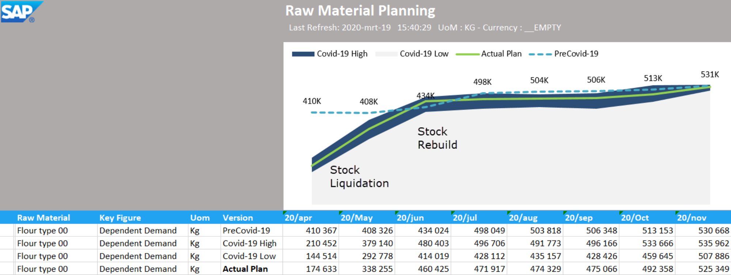
Task: Select the PreCovid-19 April value 410 367
Action: pos(321,231)
